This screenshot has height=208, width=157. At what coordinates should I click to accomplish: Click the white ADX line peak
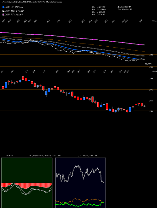click(x=78, y=166)
